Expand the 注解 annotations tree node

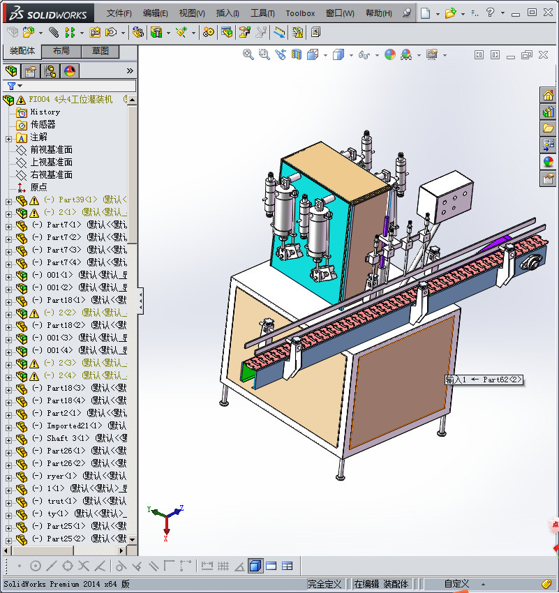tap(8, 139)
